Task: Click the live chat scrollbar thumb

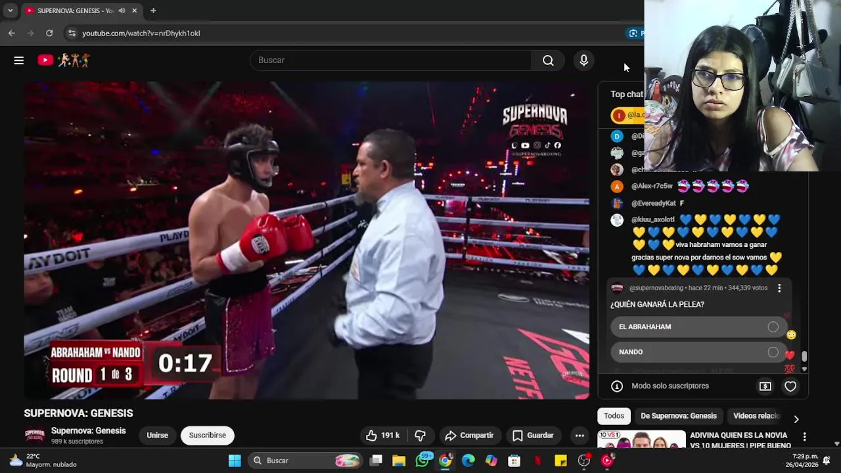Action: (x=804, y=356)
